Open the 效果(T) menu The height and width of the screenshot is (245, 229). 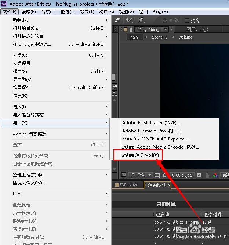tap(87, 12)
